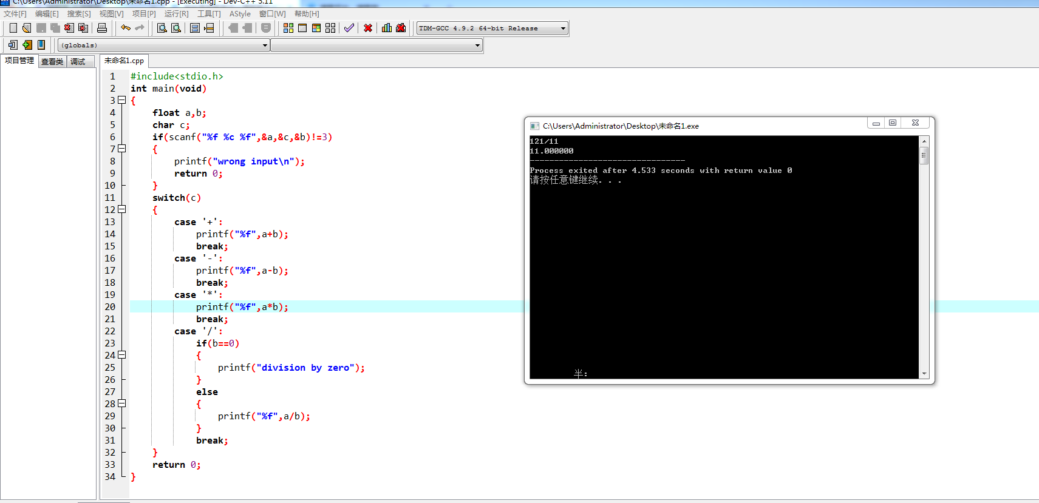Create a new source file
This screenshot has width=1039, height=503.
click(x=13, y=28)
